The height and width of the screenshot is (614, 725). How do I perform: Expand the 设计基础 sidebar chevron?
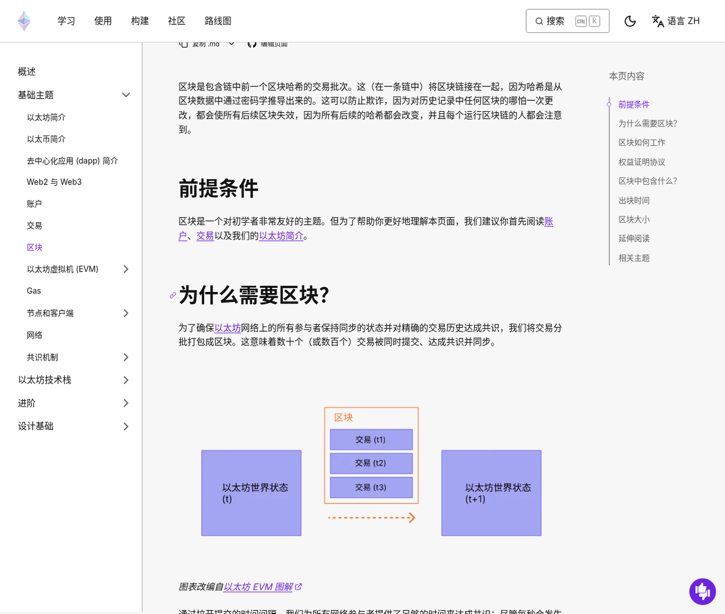tap(126, 426)
